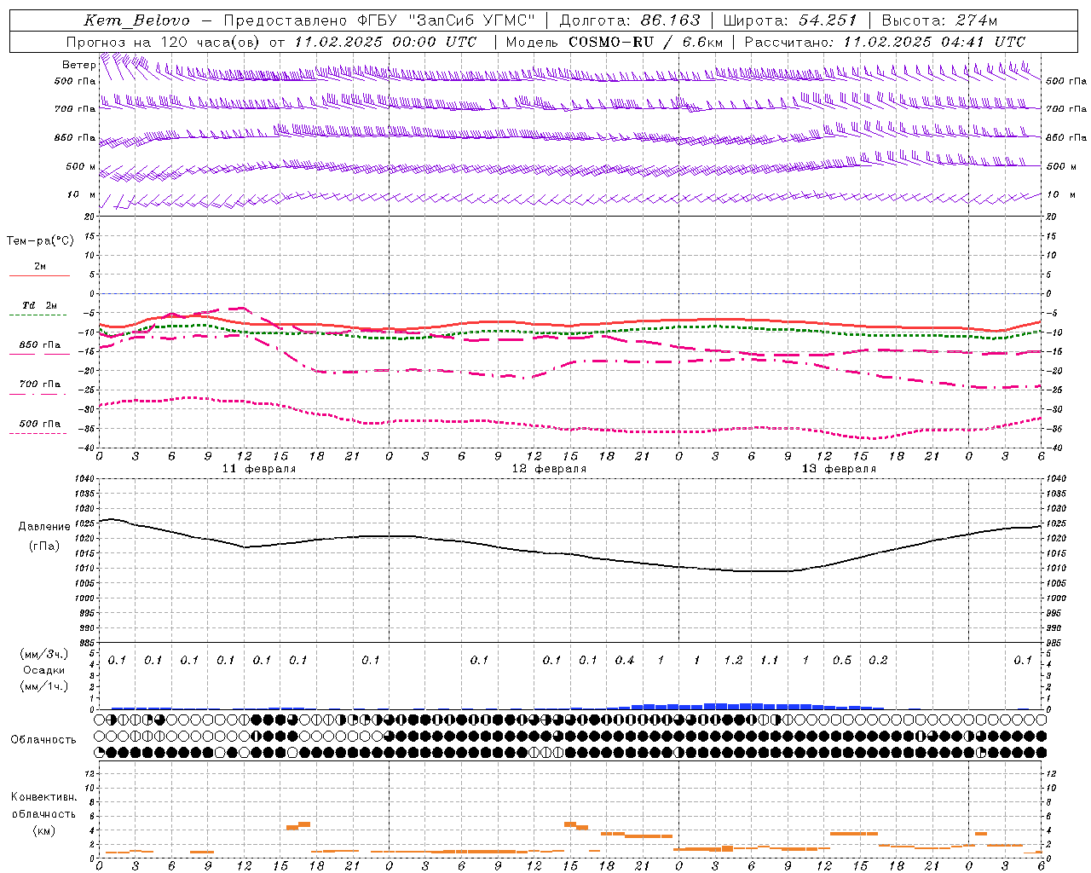This screenshot has height=873, width=1091.
Task: Click the precipitation value 0.4
Action: click(x=625, y=660)
